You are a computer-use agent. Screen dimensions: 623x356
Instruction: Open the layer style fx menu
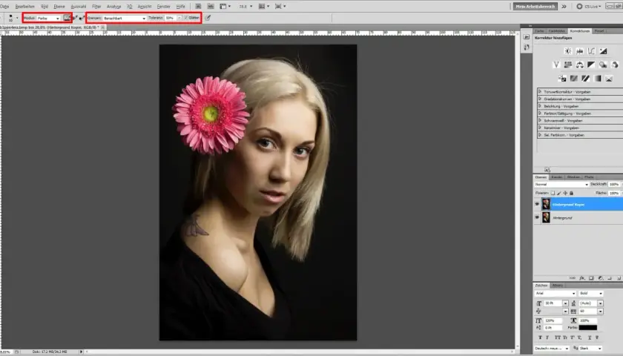(x=582, y=278)
